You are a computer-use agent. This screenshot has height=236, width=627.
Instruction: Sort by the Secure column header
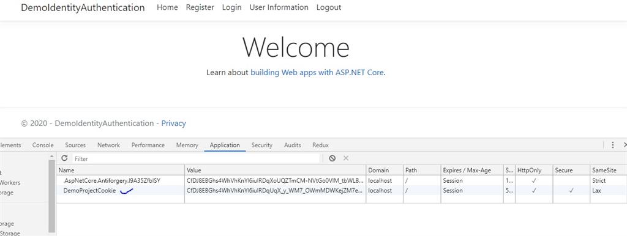click(571, 170)
